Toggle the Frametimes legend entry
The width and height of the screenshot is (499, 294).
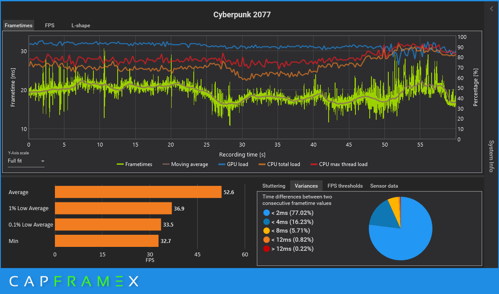coord(134,164)
